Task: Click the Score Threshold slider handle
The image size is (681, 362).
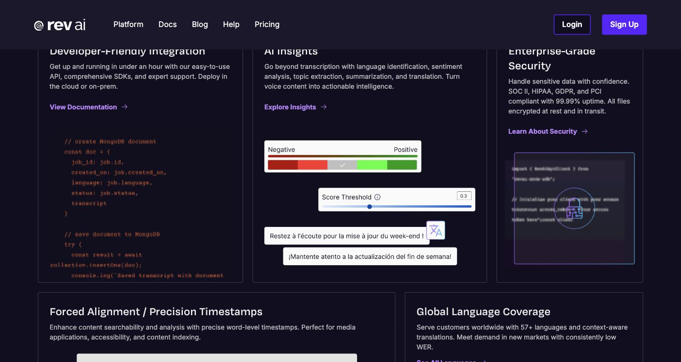Action: pos(369,207)
